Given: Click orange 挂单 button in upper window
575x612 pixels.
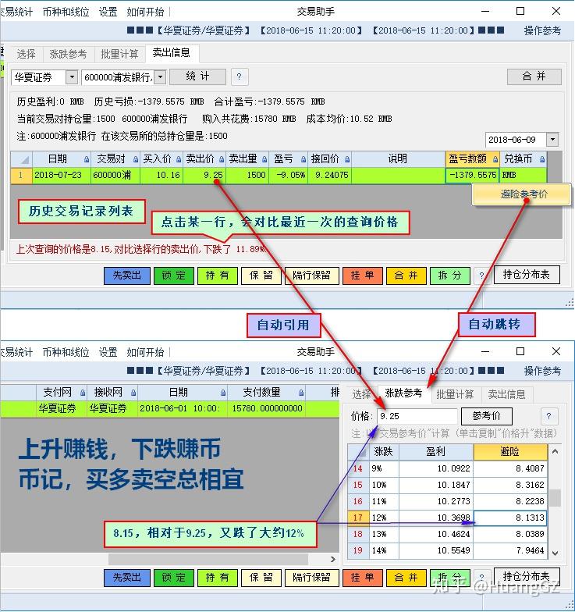Looking at the screenshot, I should pyautogui.click(x=362, y=276).
